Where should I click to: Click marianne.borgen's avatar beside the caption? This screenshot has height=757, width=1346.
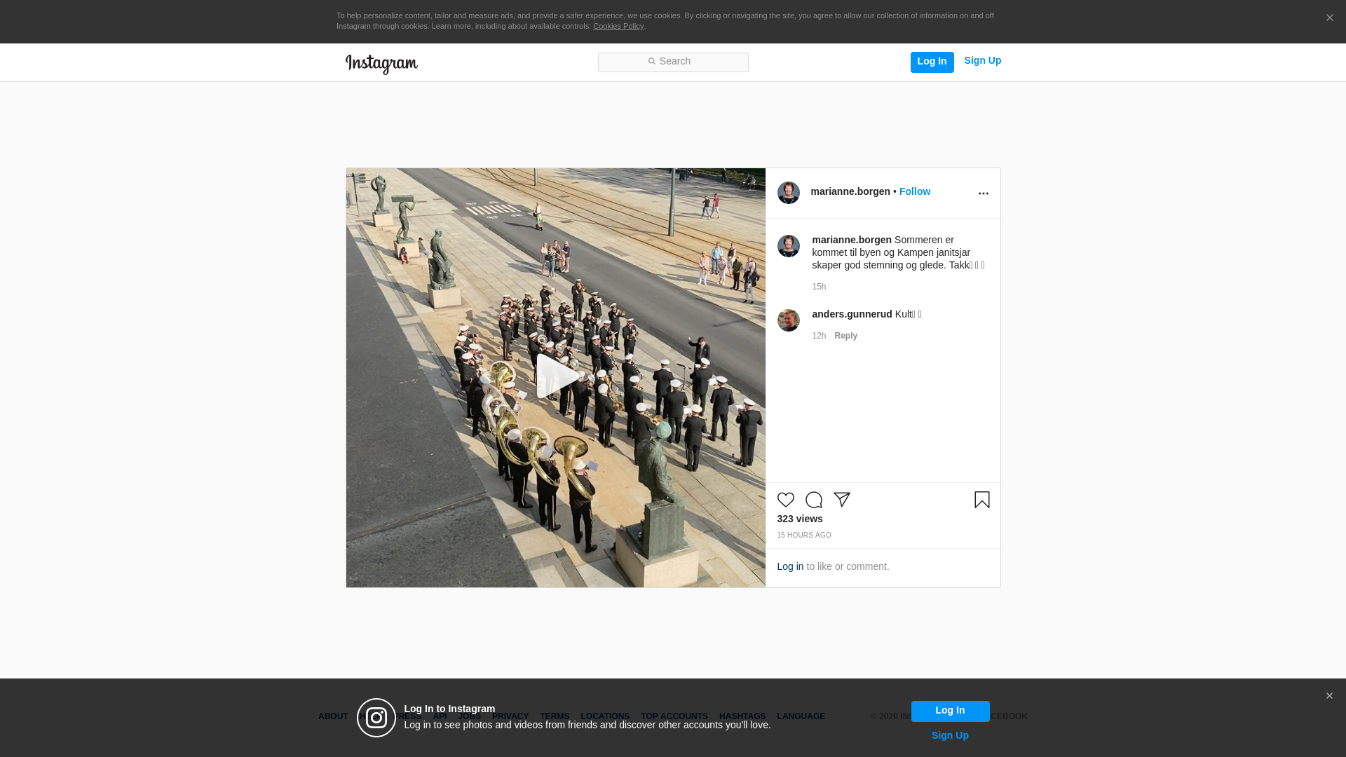pos(789,246)
